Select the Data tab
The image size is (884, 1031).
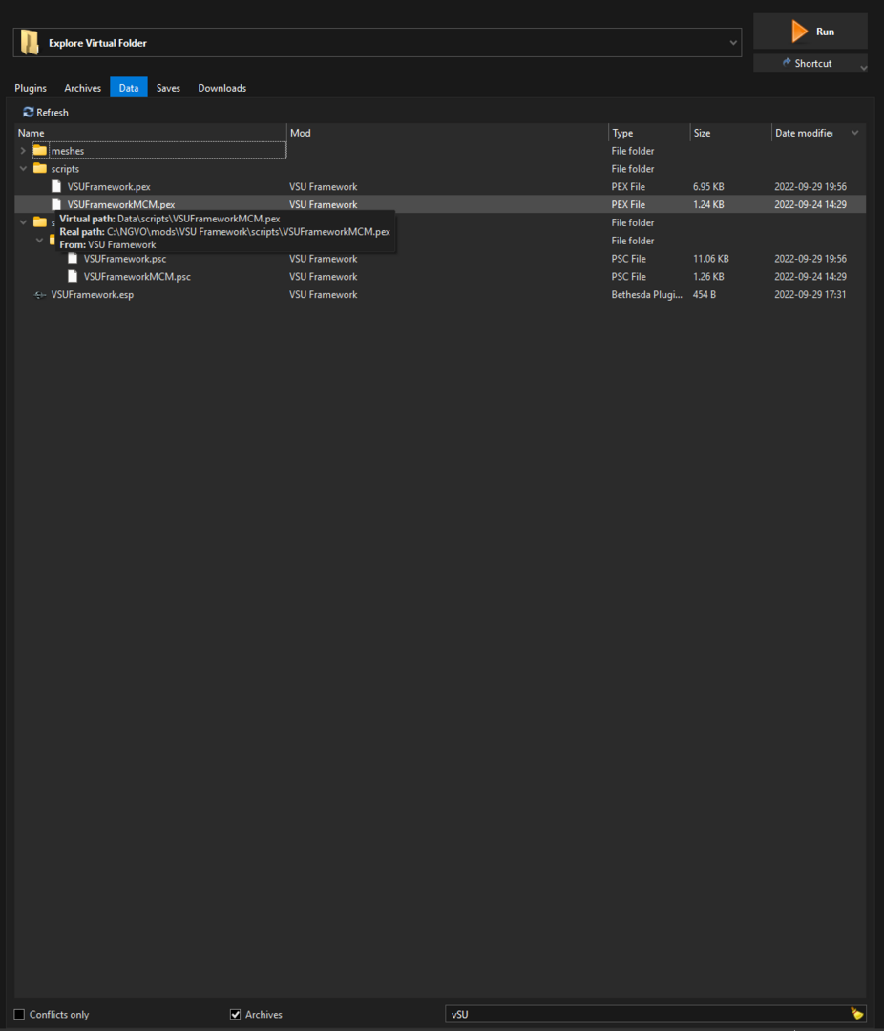[x=129, y=88]
